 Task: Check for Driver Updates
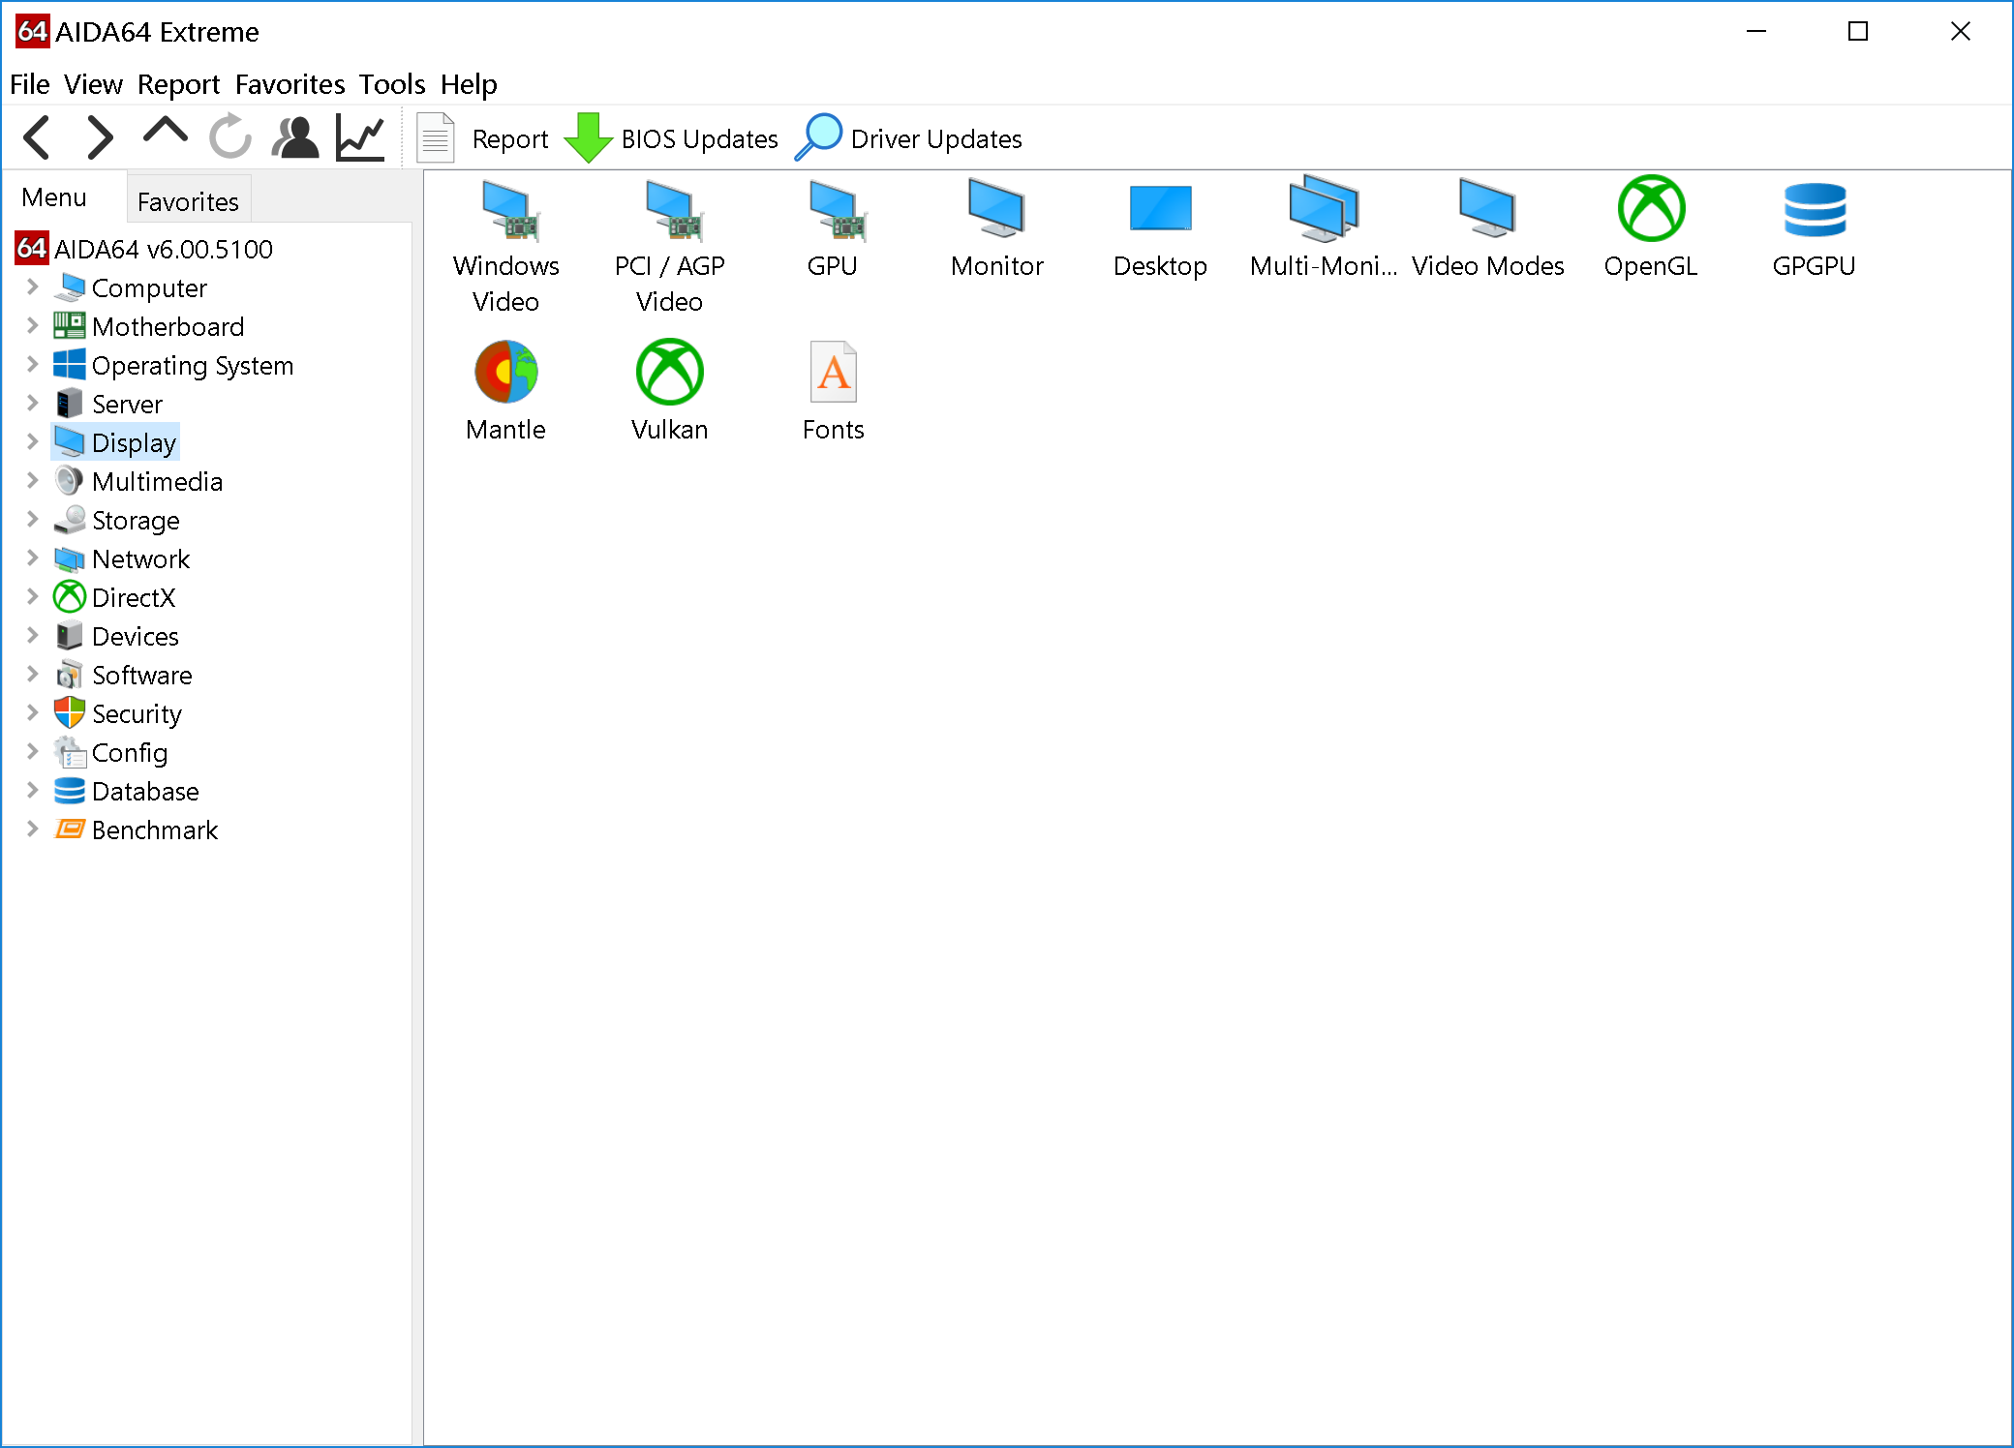[x=908, y=138]
